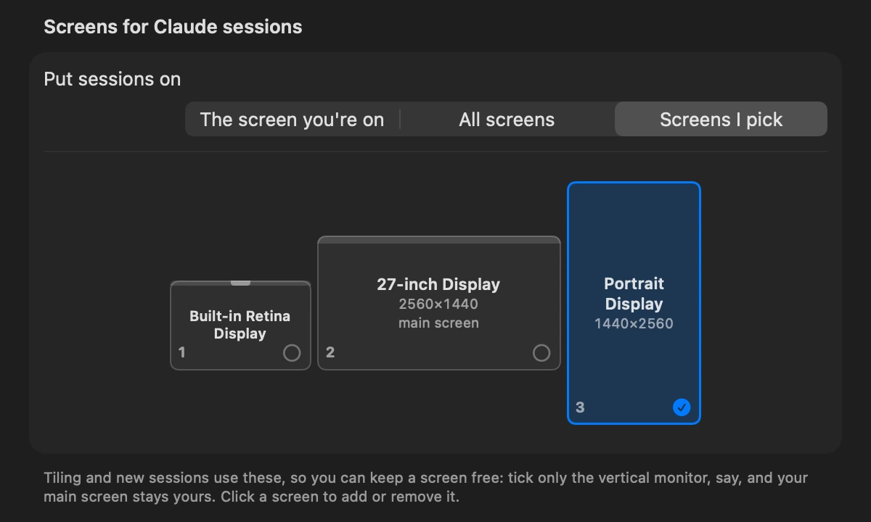Image resolution: width=871 pixels, height=522 pixels.
Task: Click the 27-inch Display screen thumbnail
Action: (439, 303)
